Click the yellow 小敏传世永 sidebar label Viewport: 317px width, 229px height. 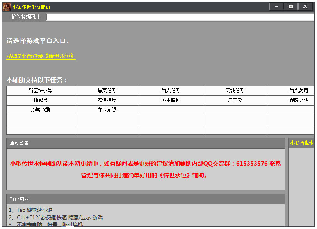pos(302,143)
